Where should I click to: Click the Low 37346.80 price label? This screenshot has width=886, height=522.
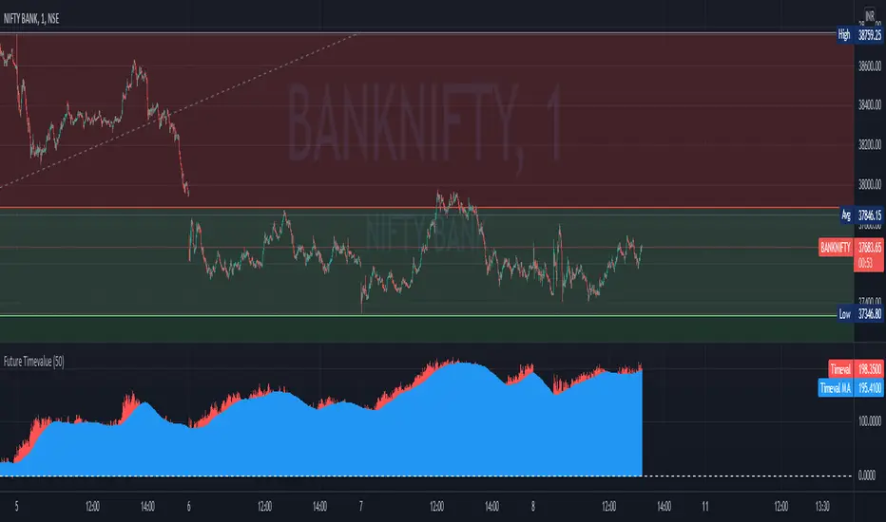860,314
